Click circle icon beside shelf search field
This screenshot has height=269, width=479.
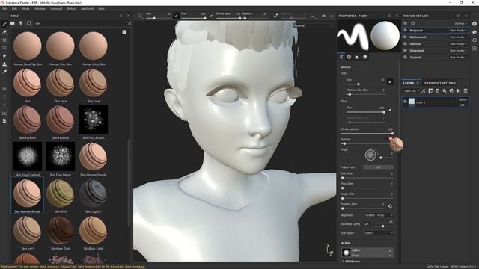[x=28, y=23]
